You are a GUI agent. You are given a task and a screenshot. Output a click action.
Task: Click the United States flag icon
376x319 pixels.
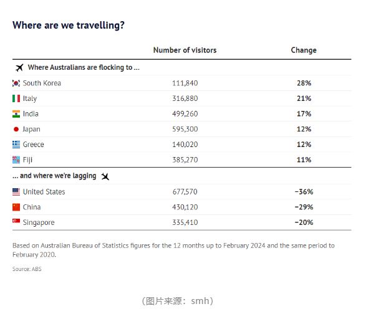click(x=16, y=192)
